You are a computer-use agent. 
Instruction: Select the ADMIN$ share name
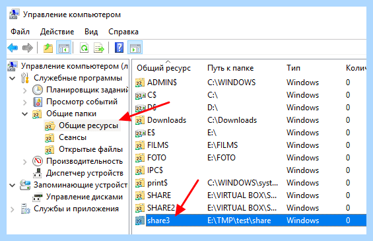(x=162, y=83)
